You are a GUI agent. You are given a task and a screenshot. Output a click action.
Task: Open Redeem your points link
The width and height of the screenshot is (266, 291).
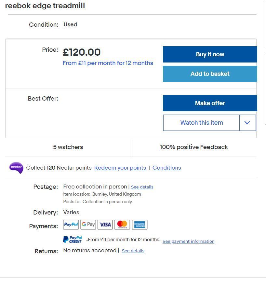[120, 168]
